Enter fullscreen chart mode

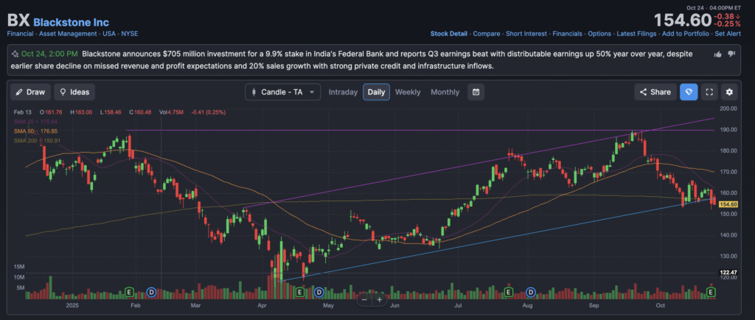pyautogui.click(x=709, y=92)
